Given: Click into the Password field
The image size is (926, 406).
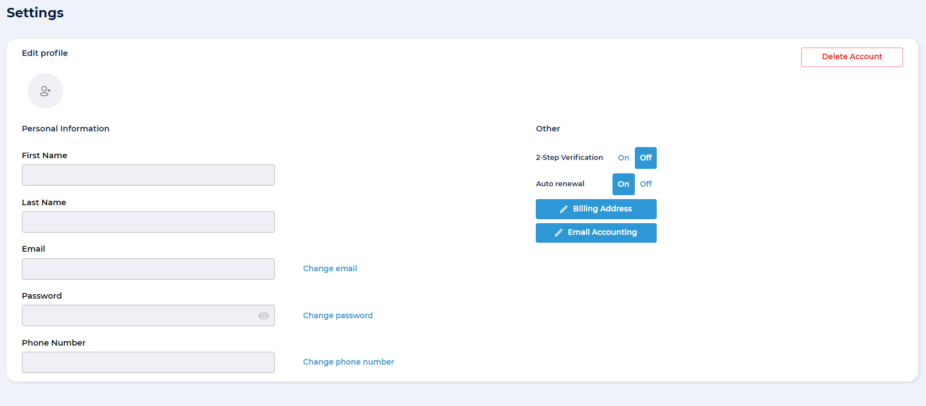Looking at the screenshot, I should click(x=137, y=316).
